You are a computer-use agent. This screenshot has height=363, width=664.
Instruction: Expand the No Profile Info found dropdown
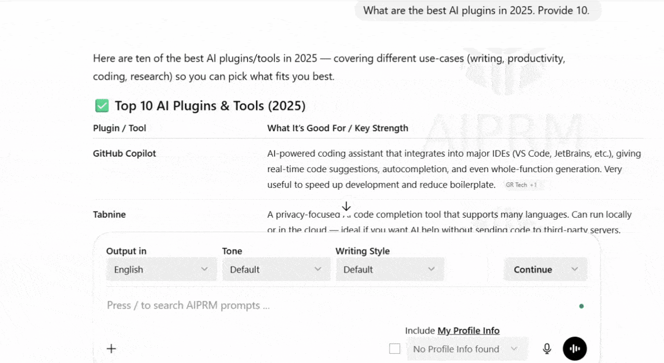465,349
